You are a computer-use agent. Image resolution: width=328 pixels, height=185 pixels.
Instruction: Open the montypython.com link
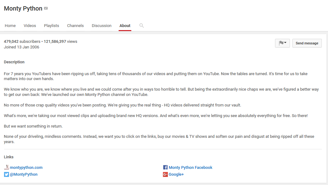26,167
